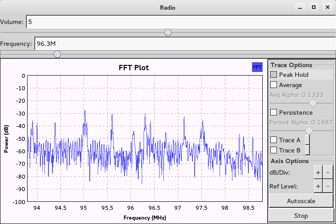Check the Trace B checkbox
Viewport: 336px width, 224px height.
pos(273,150)
